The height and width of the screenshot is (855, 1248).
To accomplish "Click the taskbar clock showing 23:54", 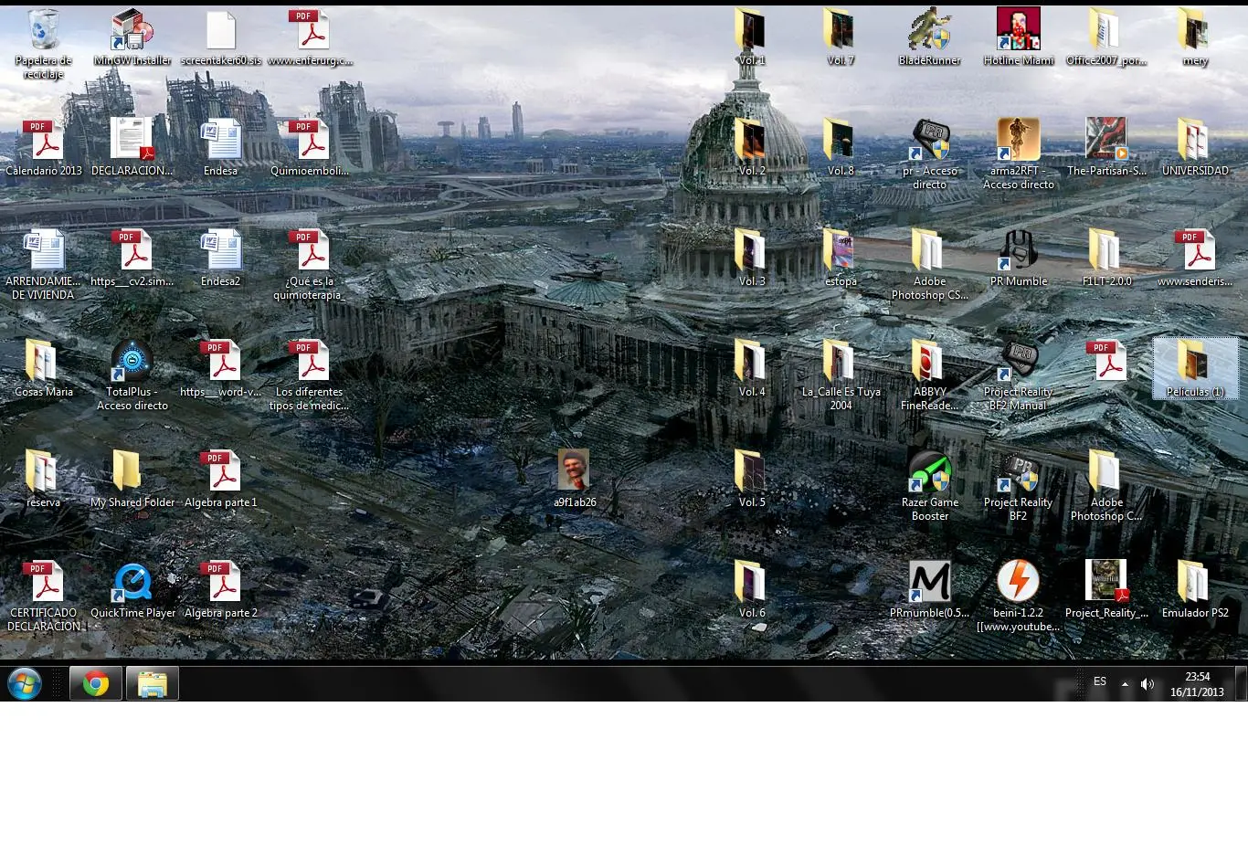I will coord(1197,684).
